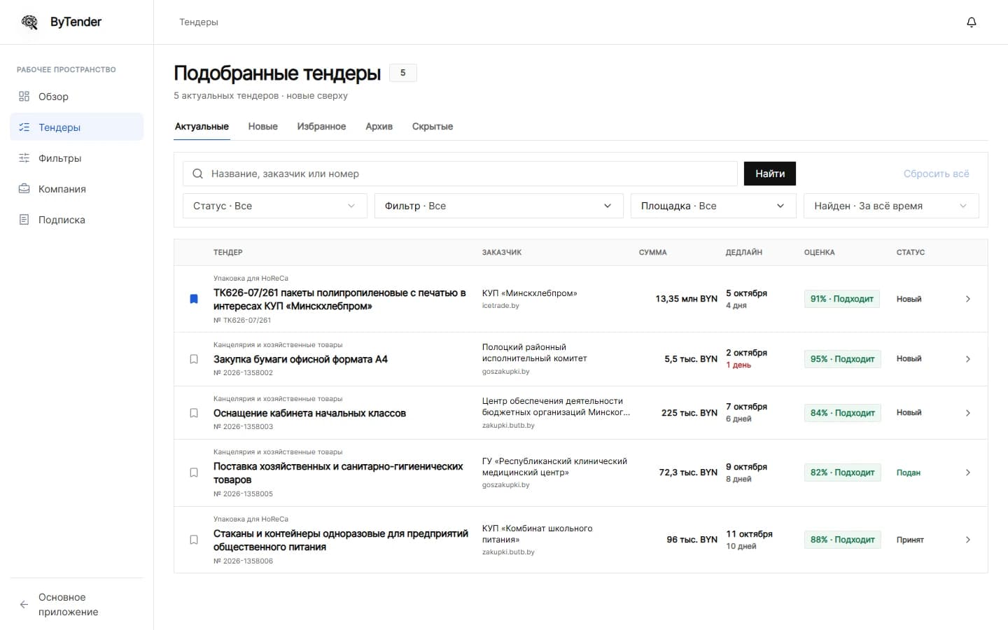Click the search field Название, заказчик или номер
The width and height of the screenshot is (1008, 630).
[x=460, y=174]
